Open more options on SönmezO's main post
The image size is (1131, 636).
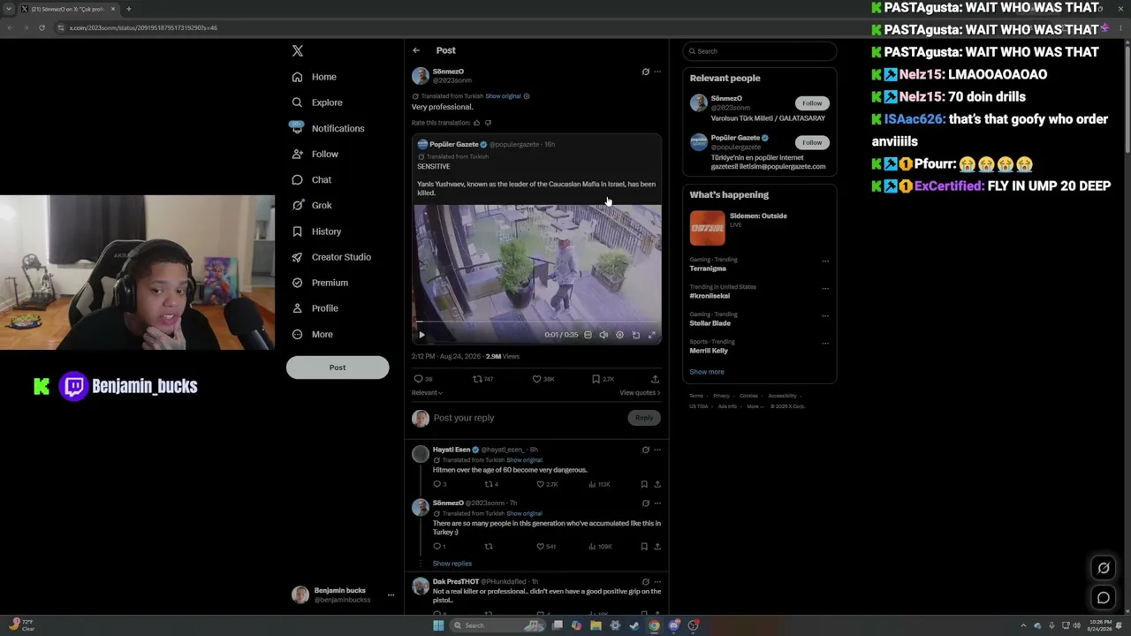(x=657, y=72)
